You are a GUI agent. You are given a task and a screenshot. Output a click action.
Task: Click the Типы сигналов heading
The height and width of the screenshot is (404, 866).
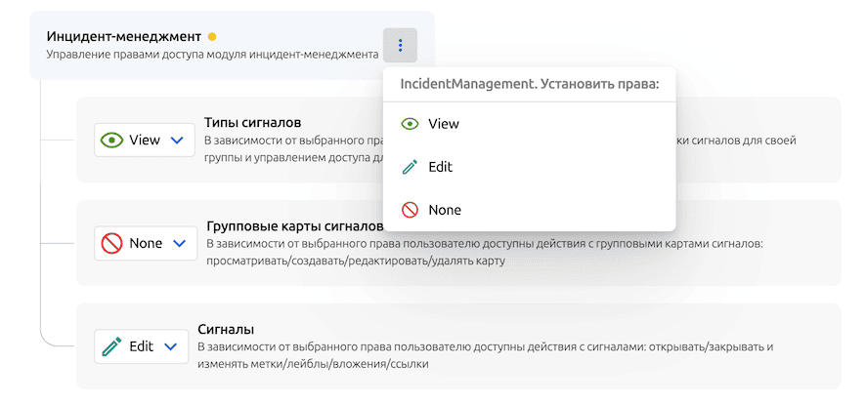[252, 123]
